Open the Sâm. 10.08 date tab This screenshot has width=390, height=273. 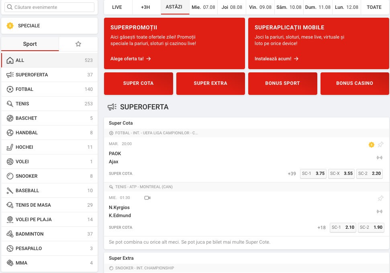[289, 7]
